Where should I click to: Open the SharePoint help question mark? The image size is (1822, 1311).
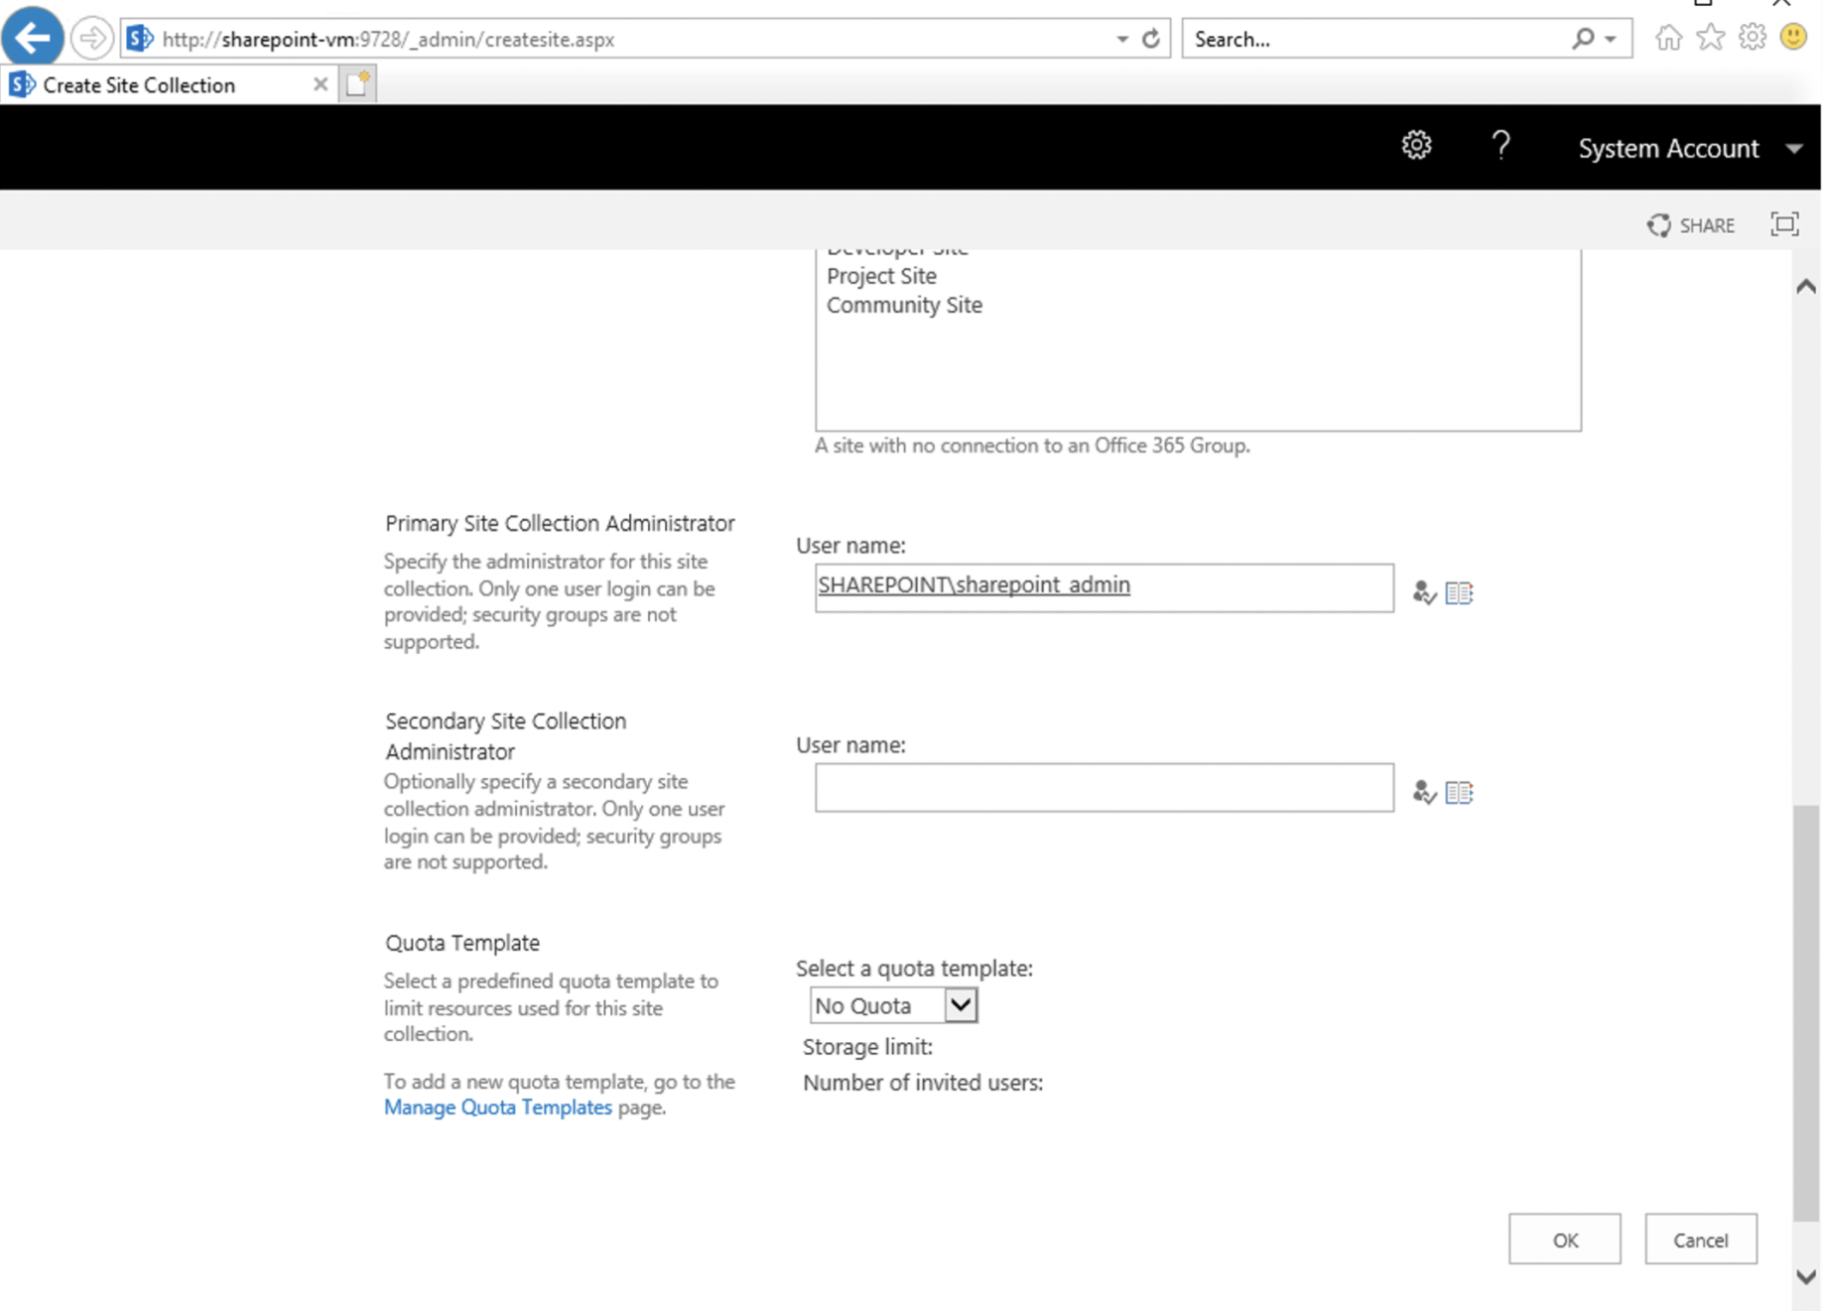[1500, 146]
